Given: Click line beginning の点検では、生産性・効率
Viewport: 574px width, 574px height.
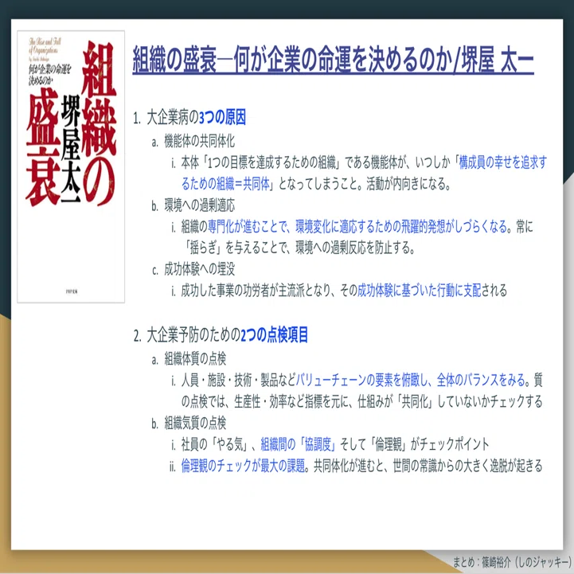Looking at the screenshot, I should point(361,401).
